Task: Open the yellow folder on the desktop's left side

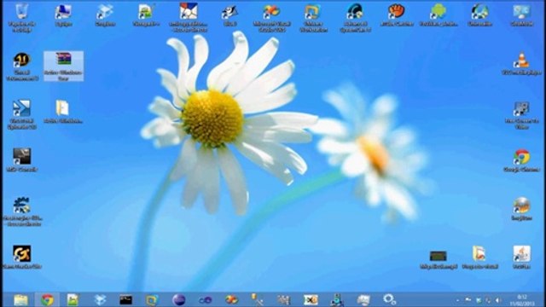Action: pyautogui.click(x=62, y=112)
